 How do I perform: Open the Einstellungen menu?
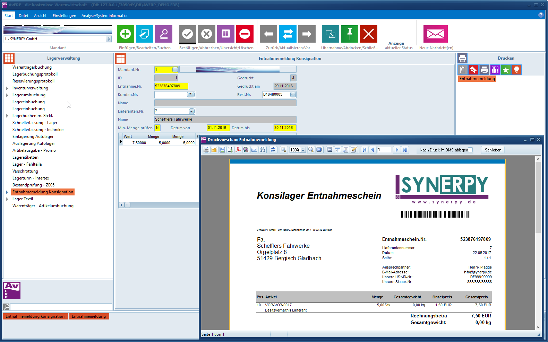point(64,16)
